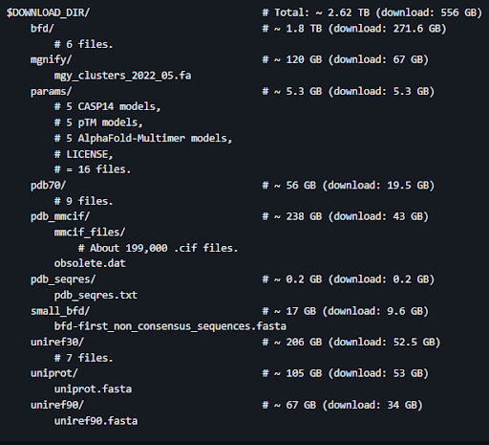Click the pdb_seqres.txt file name
Viewport: 489px width, 445px height.
coord(96,295)
